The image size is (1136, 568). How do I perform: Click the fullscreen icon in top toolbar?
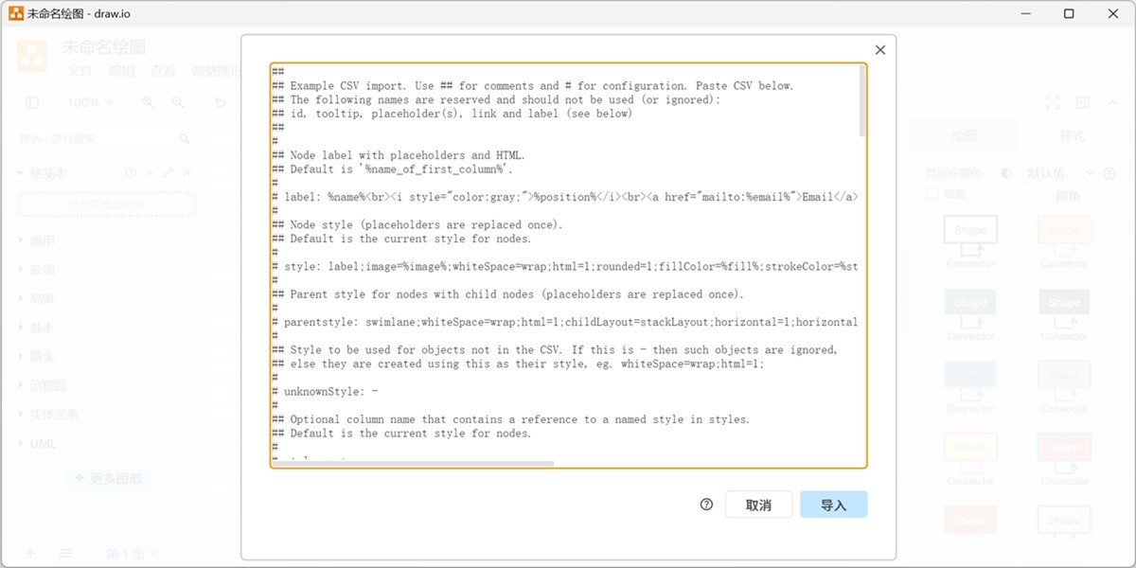(x=1052, y=102)
